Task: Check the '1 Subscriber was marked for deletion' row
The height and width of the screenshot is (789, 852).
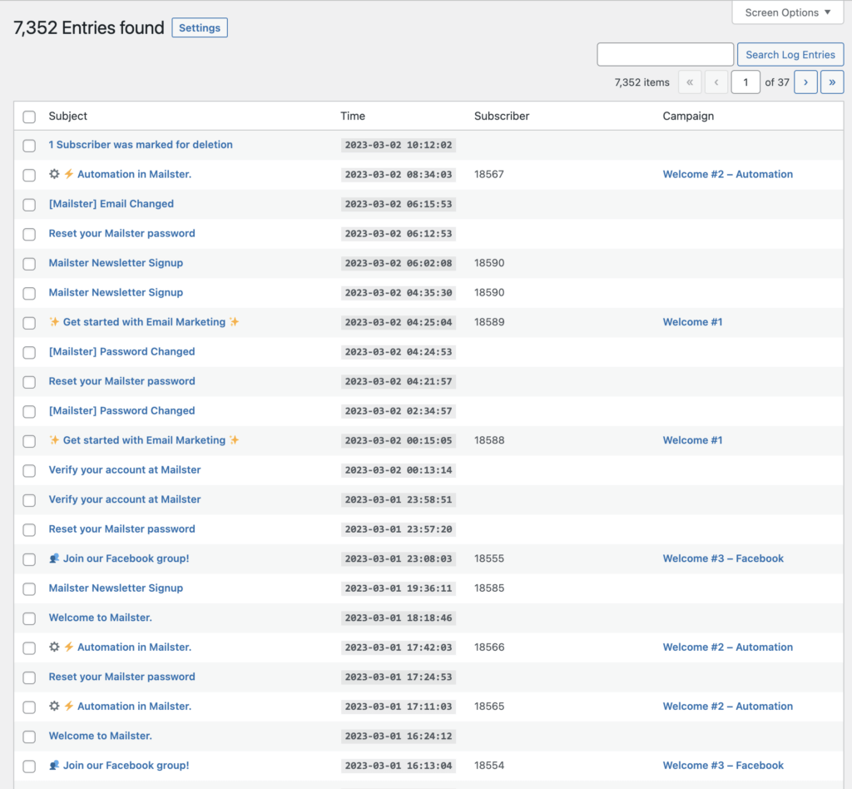Action: pos(29,146)
